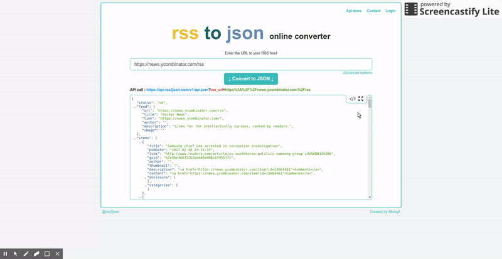Pause the Screencastify recording
The height and width of the screenshot is (259, 502).
coord(5,254)
